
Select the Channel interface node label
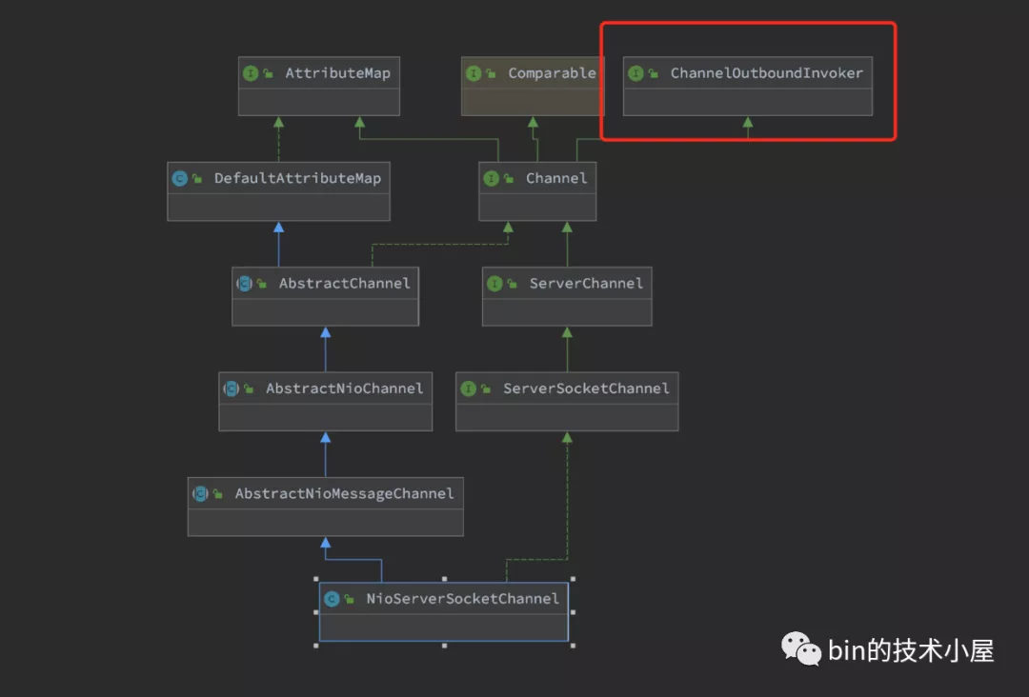555,178
